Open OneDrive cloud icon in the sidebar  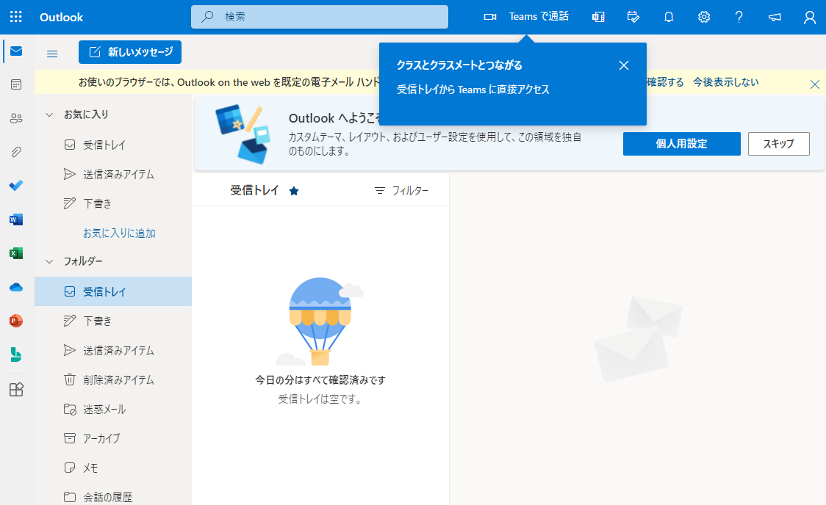pos(16,287)
